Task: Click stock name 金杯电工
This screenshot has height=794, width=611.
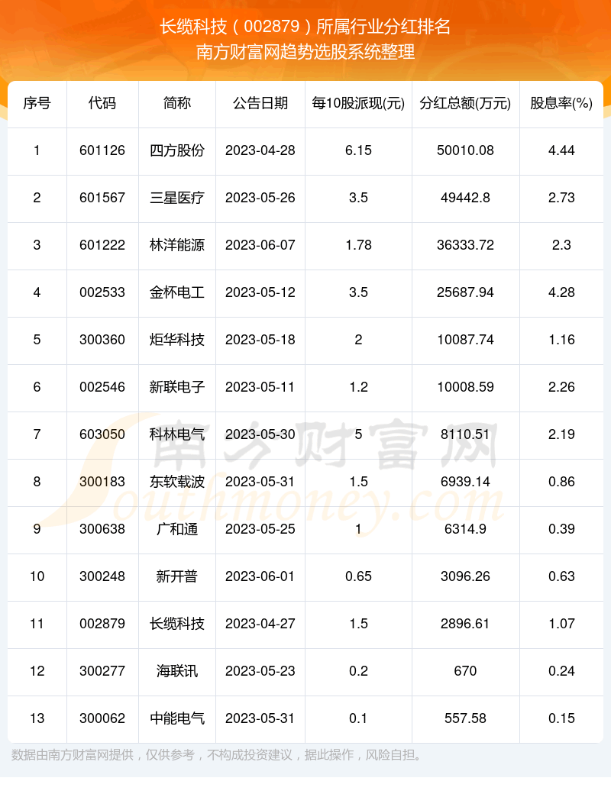Action: 177,292
